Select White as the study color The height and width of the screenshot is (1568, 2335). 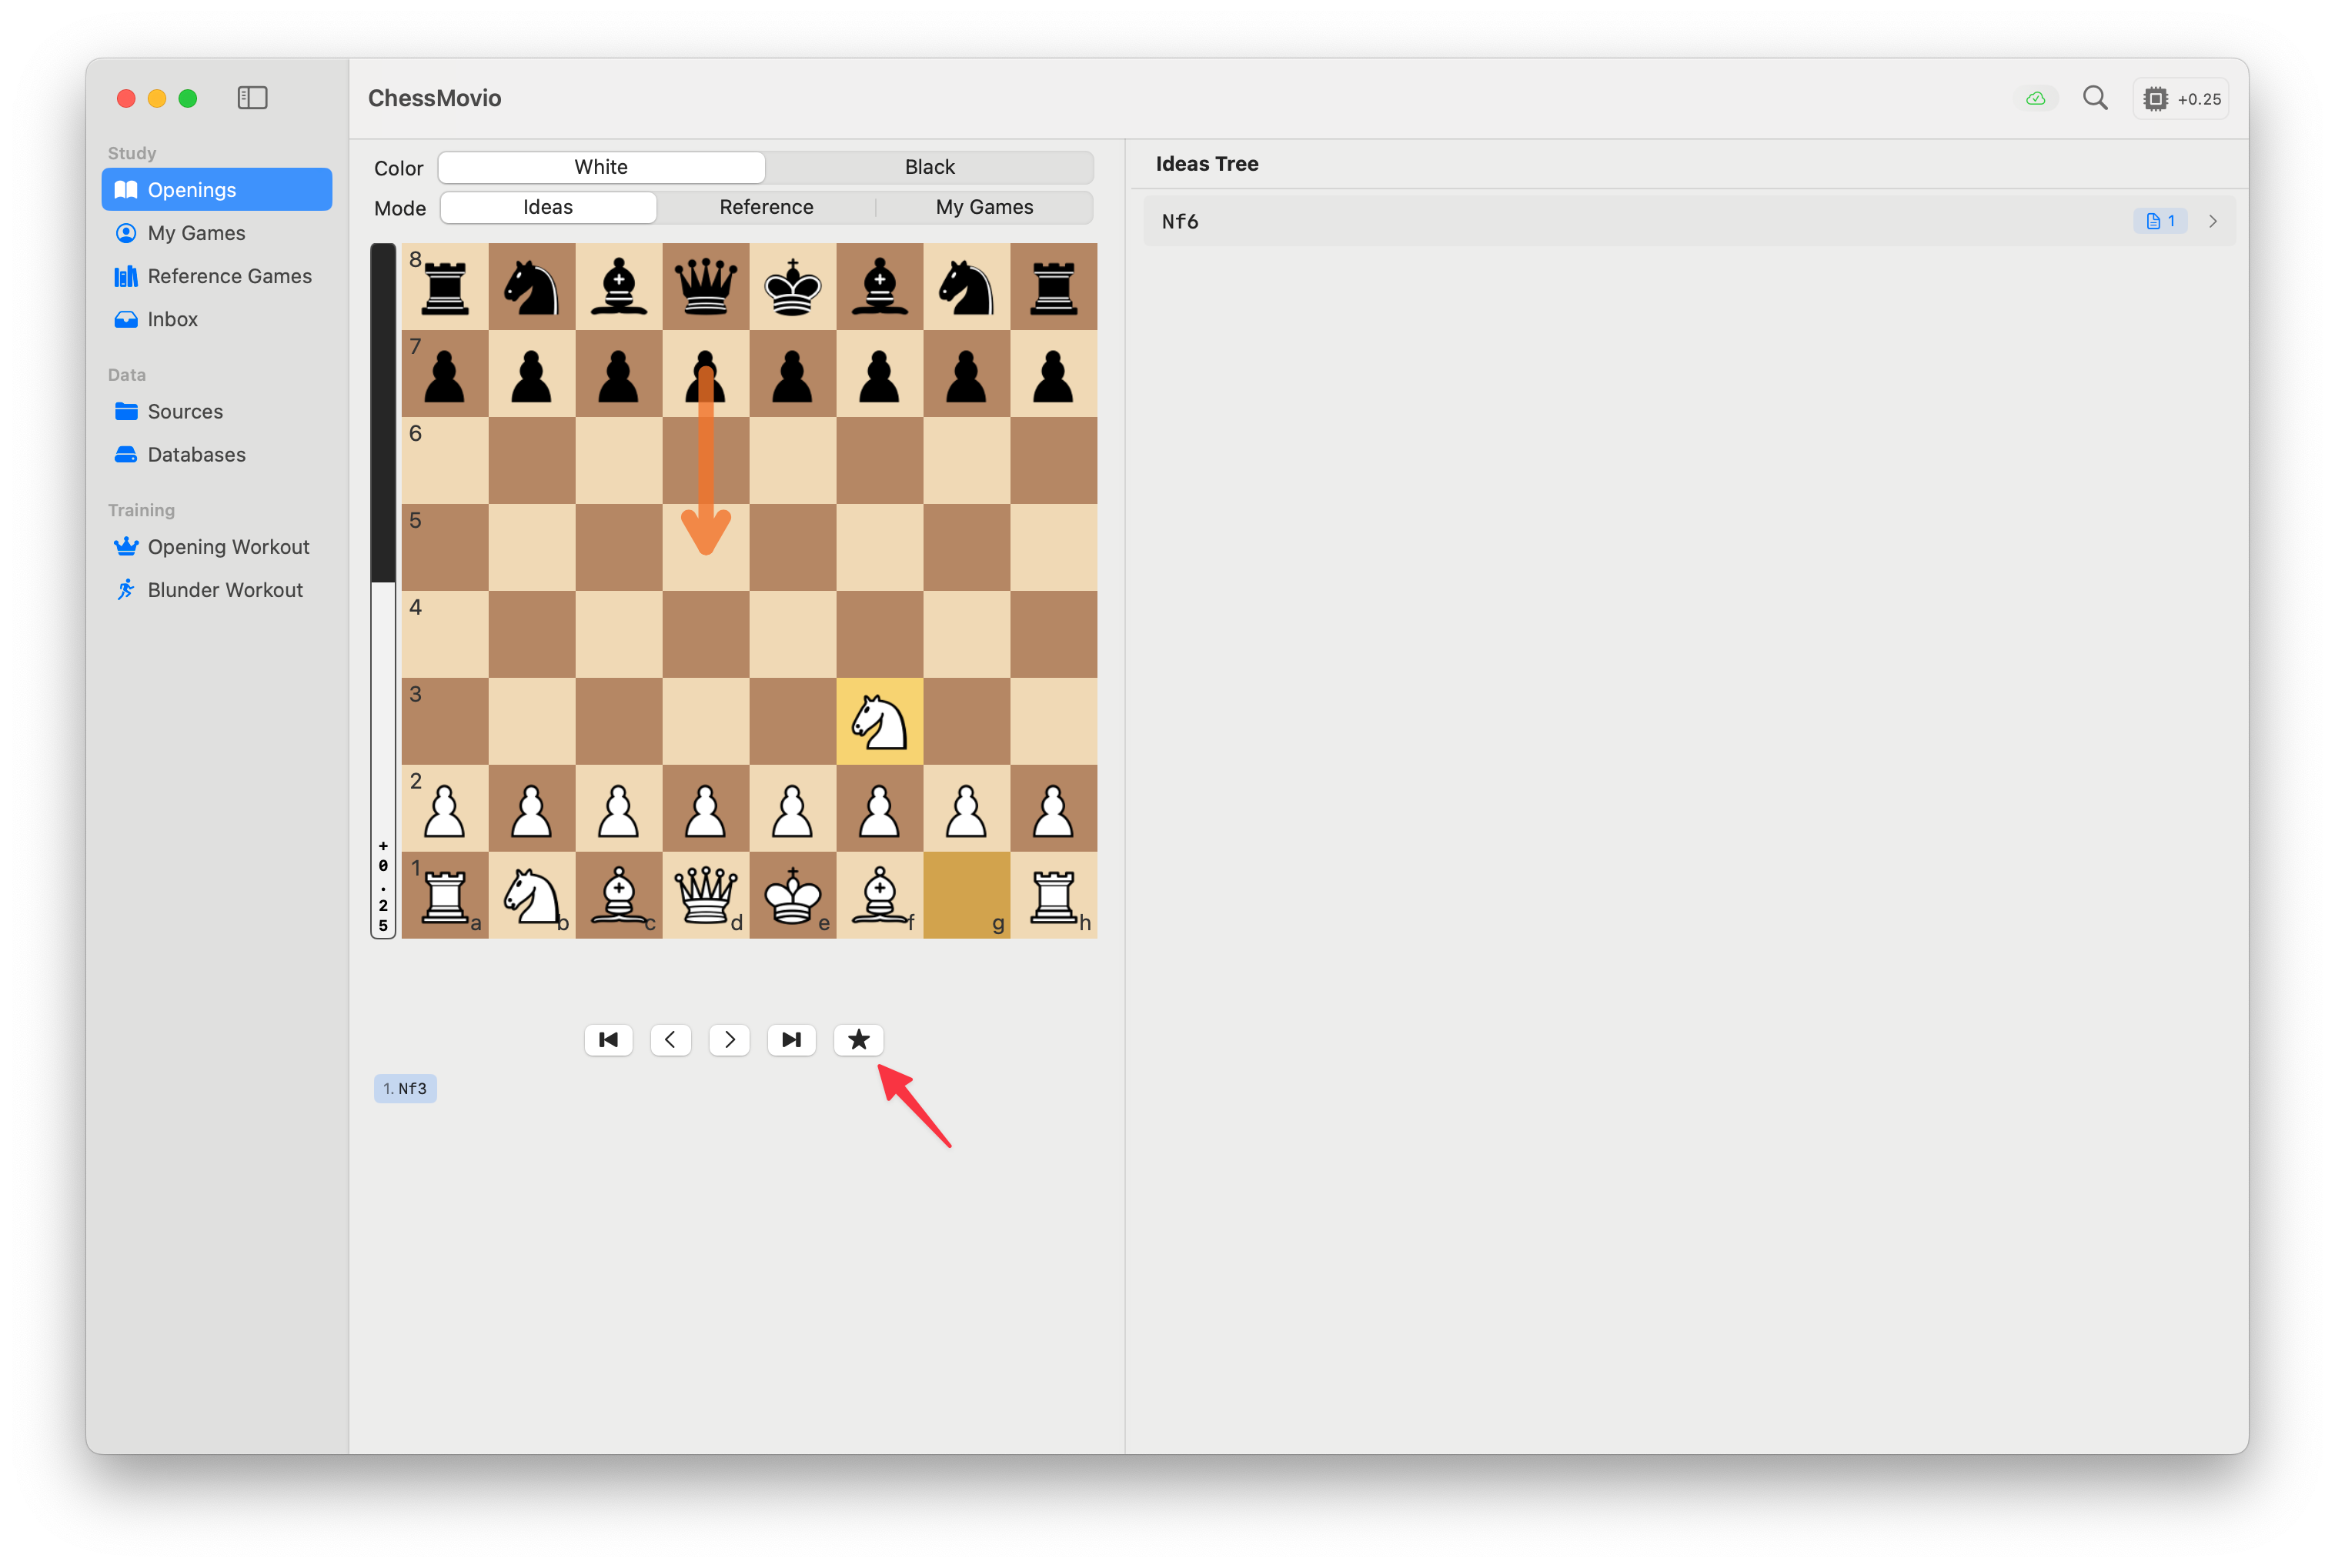pos(600,166)
